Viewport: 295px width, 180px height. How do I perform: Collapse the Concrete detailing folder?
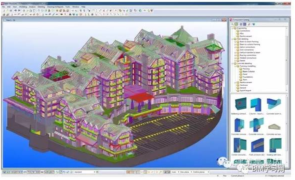[x=232, y=63]
